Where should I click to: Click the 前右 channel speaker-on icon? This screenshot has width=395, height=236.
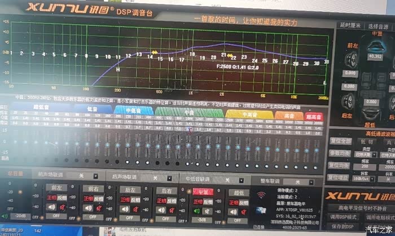(x=88, y=208)
